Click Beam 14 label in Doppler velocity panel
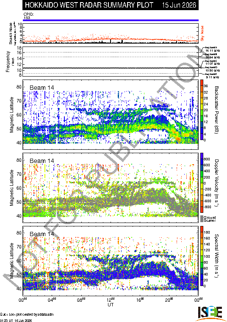This screenshot has height=322, width=227. coord(42,161)
